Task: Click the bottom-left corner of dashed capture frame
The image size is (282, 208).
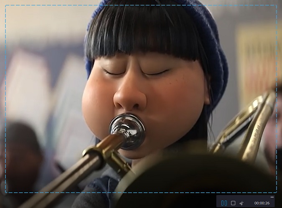Action: [5, 193]
